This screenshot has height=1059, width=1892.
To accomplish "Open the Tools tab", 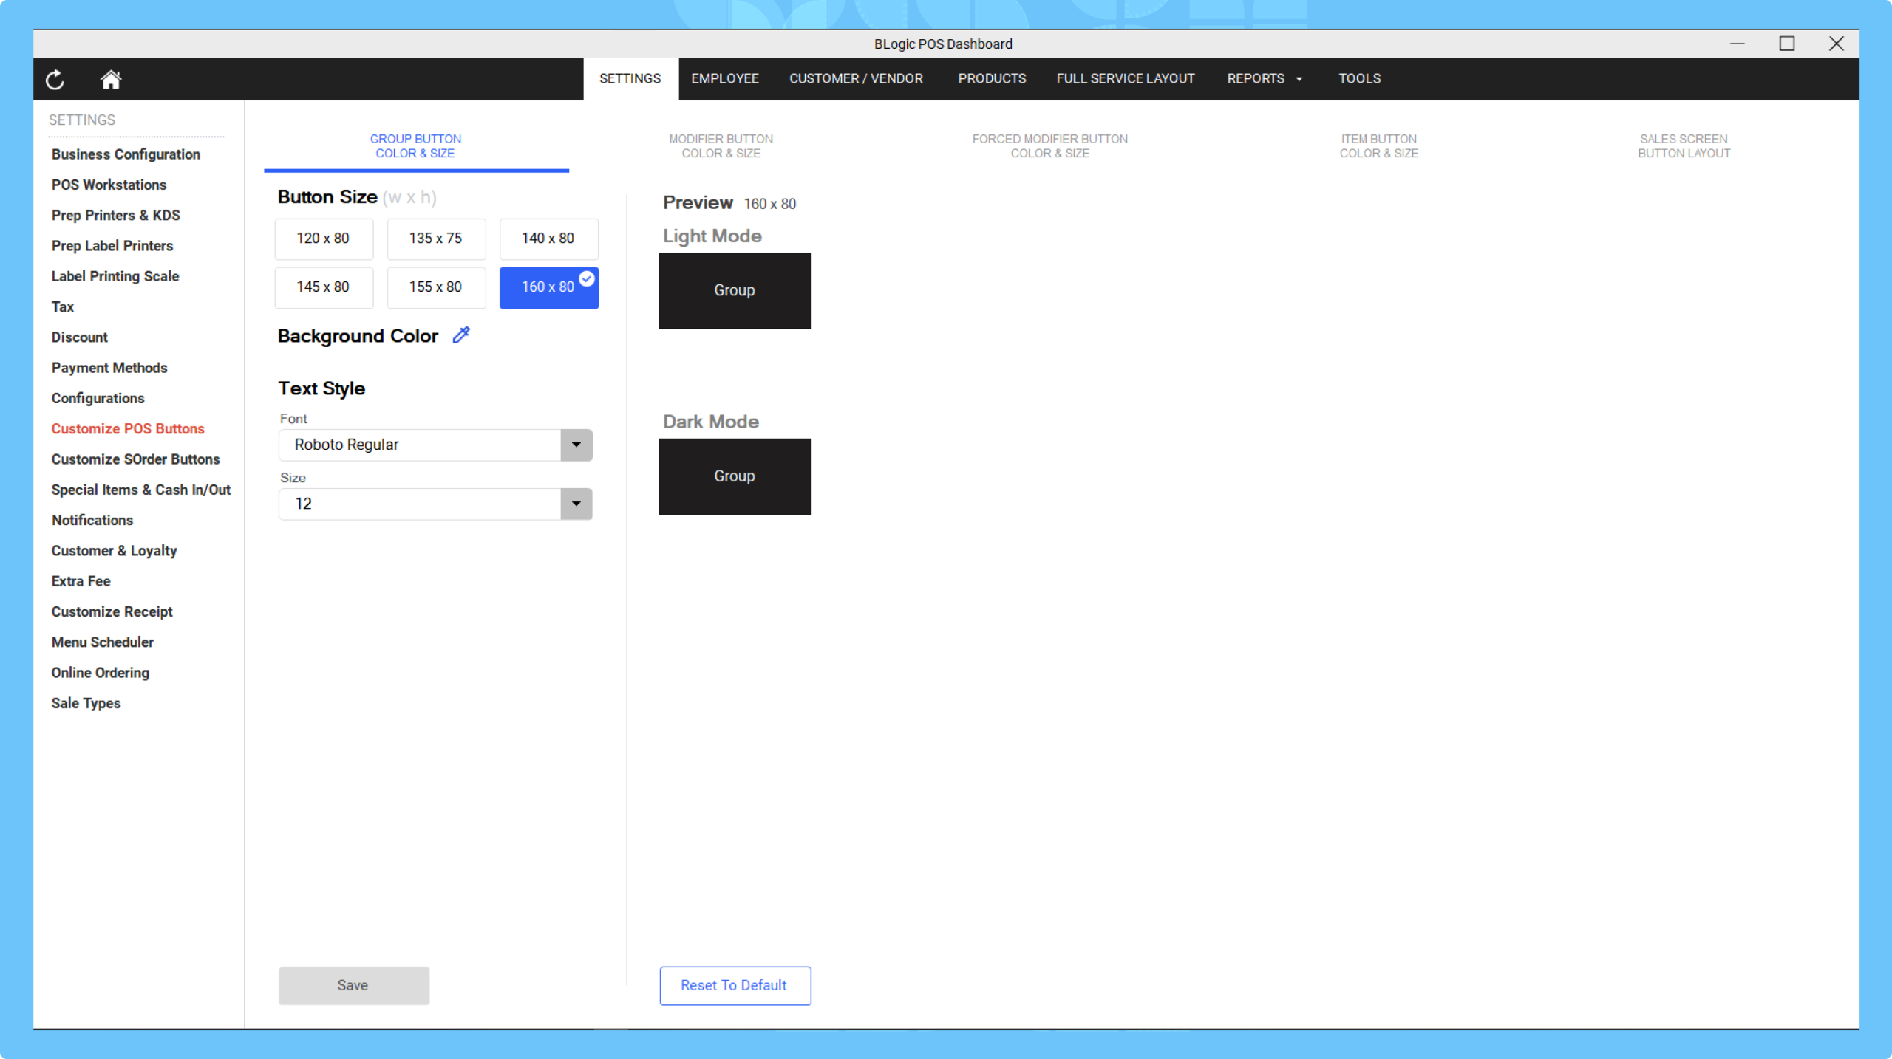I will coord(1359,79).
